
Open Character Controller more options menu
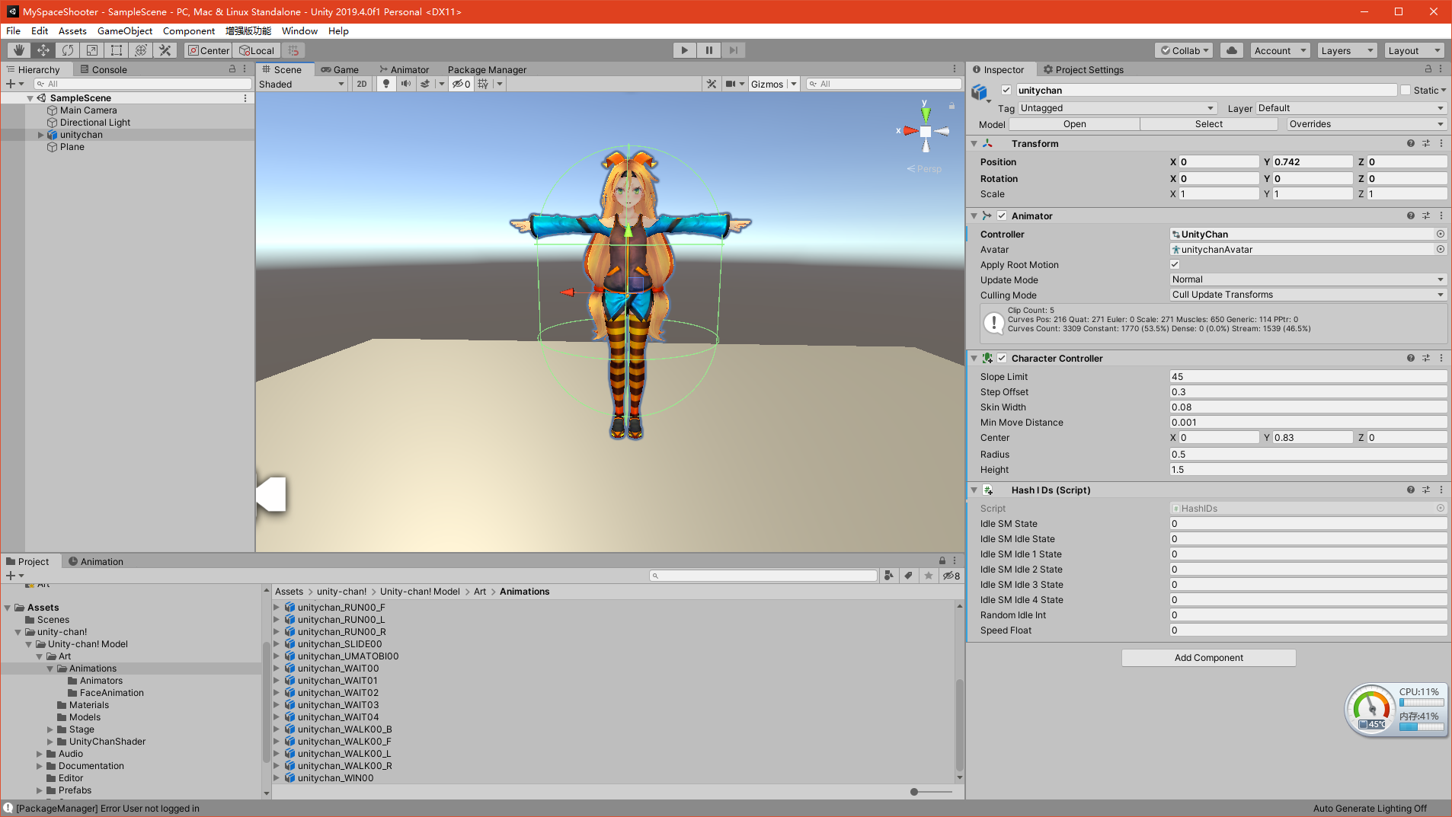point(1441,358)
